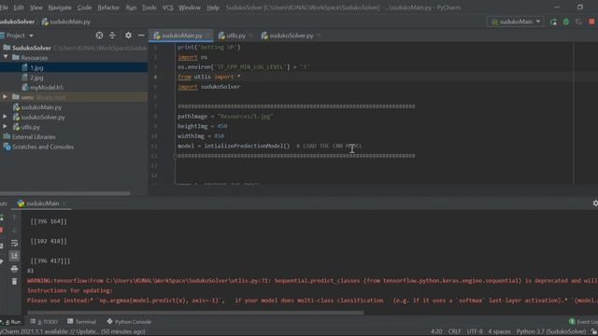This screenshot has width=598, height=336.
Task: Collapse the Resources folder
Action: 6,58
